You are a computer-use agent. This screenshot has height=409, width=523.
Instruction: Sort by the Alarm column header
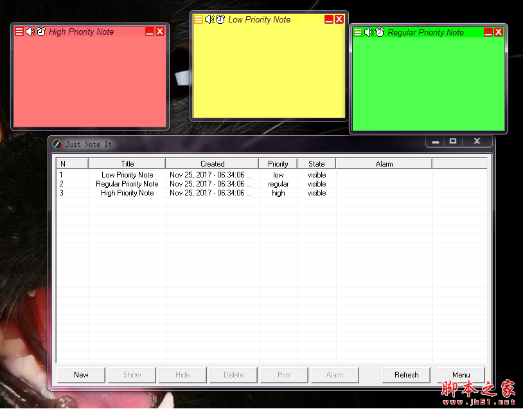(x=384, y=164)
